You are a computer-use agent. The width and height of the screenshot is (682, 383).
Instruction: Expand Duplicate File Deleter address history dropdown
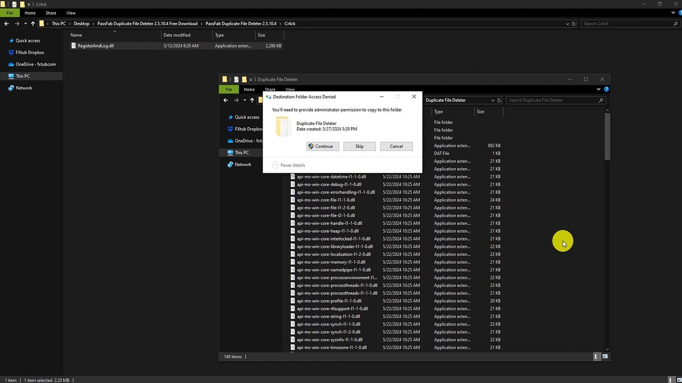(x=492, y=100)
